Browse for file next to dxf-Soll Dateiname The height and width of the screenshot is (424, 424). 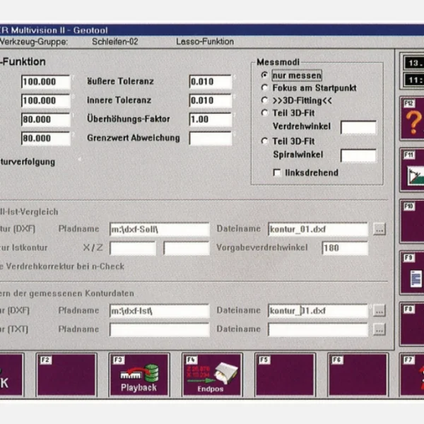coord(379,229)
